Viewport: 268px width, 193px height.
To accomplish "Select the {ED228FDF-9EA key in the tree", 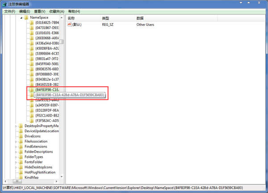I will [47, 110].
